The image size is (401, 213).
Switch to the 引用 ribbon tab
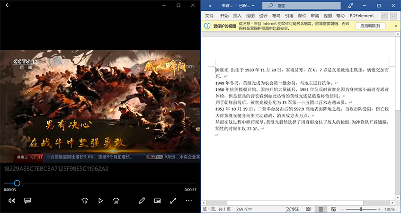click(x=289, y=16)
